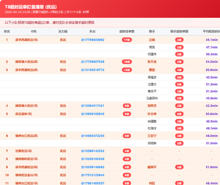Screen dimensions: 220x185
Task: Open captain link @17601408537
Action: (x=93, y=183)
